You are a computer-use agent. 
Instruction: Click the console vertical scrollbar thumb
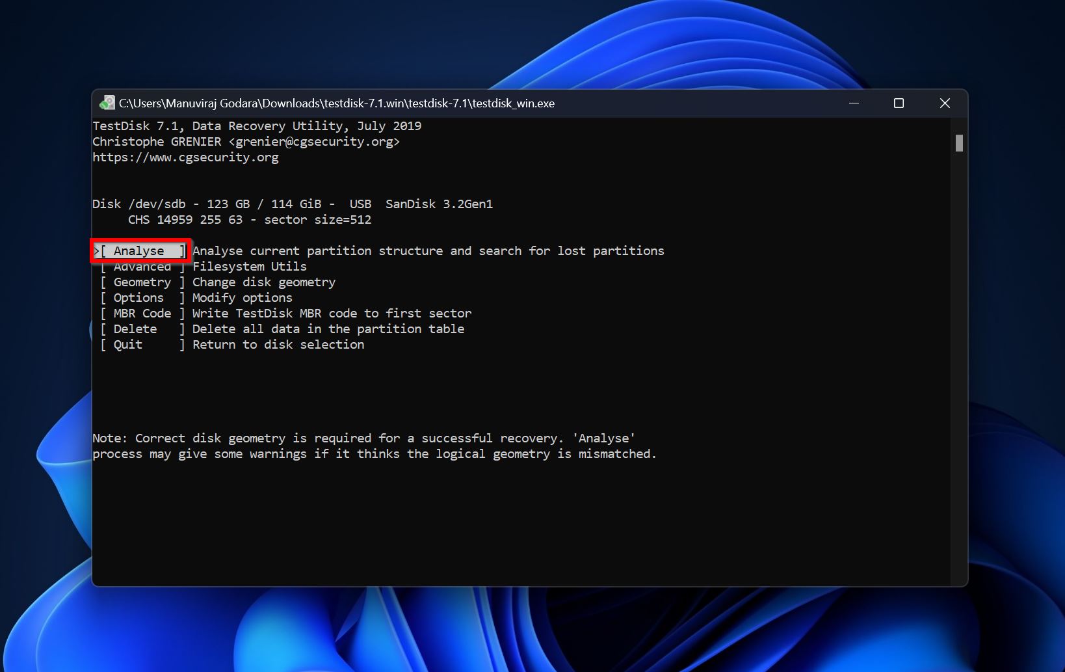click(x=959, y=143)
